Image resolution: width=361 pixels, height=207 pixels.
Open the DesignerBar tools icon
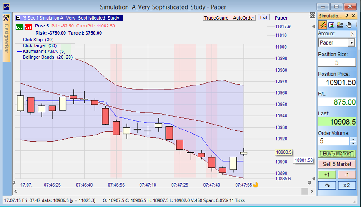(6, 18)
